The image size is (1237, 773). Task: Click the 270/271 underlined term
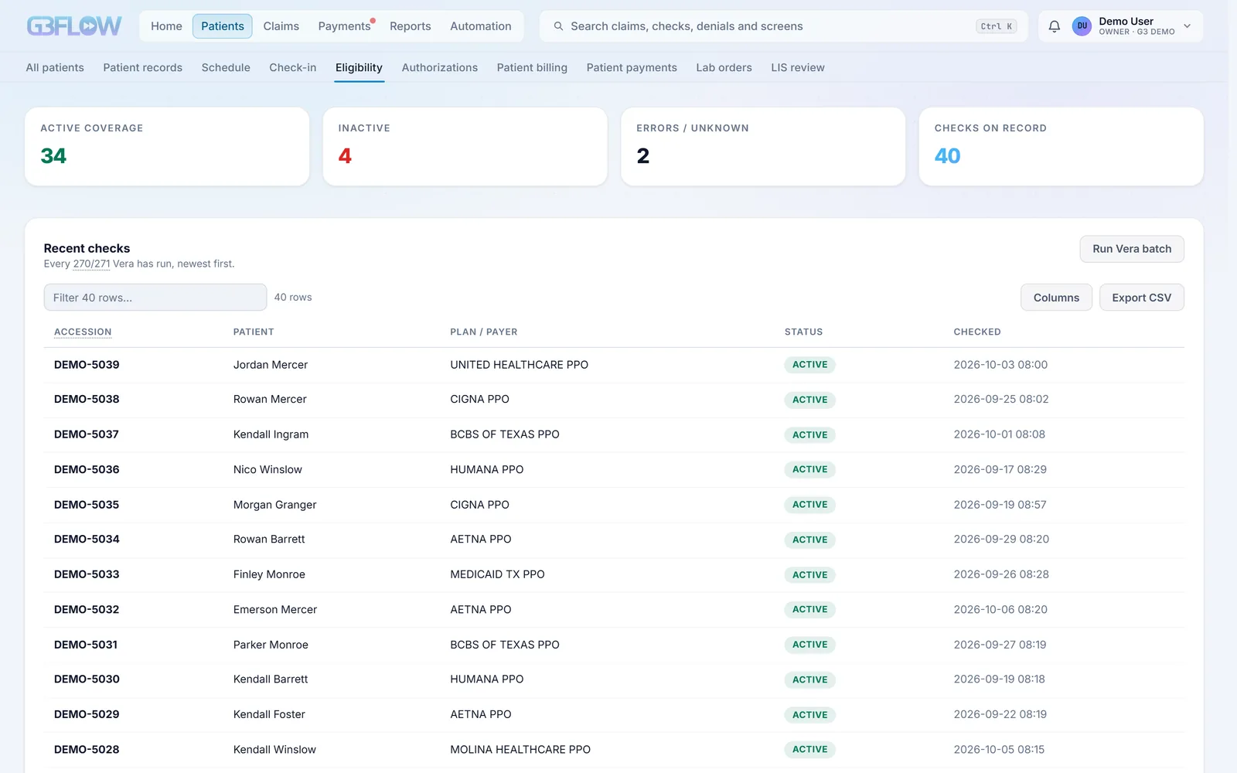(91, 264)
